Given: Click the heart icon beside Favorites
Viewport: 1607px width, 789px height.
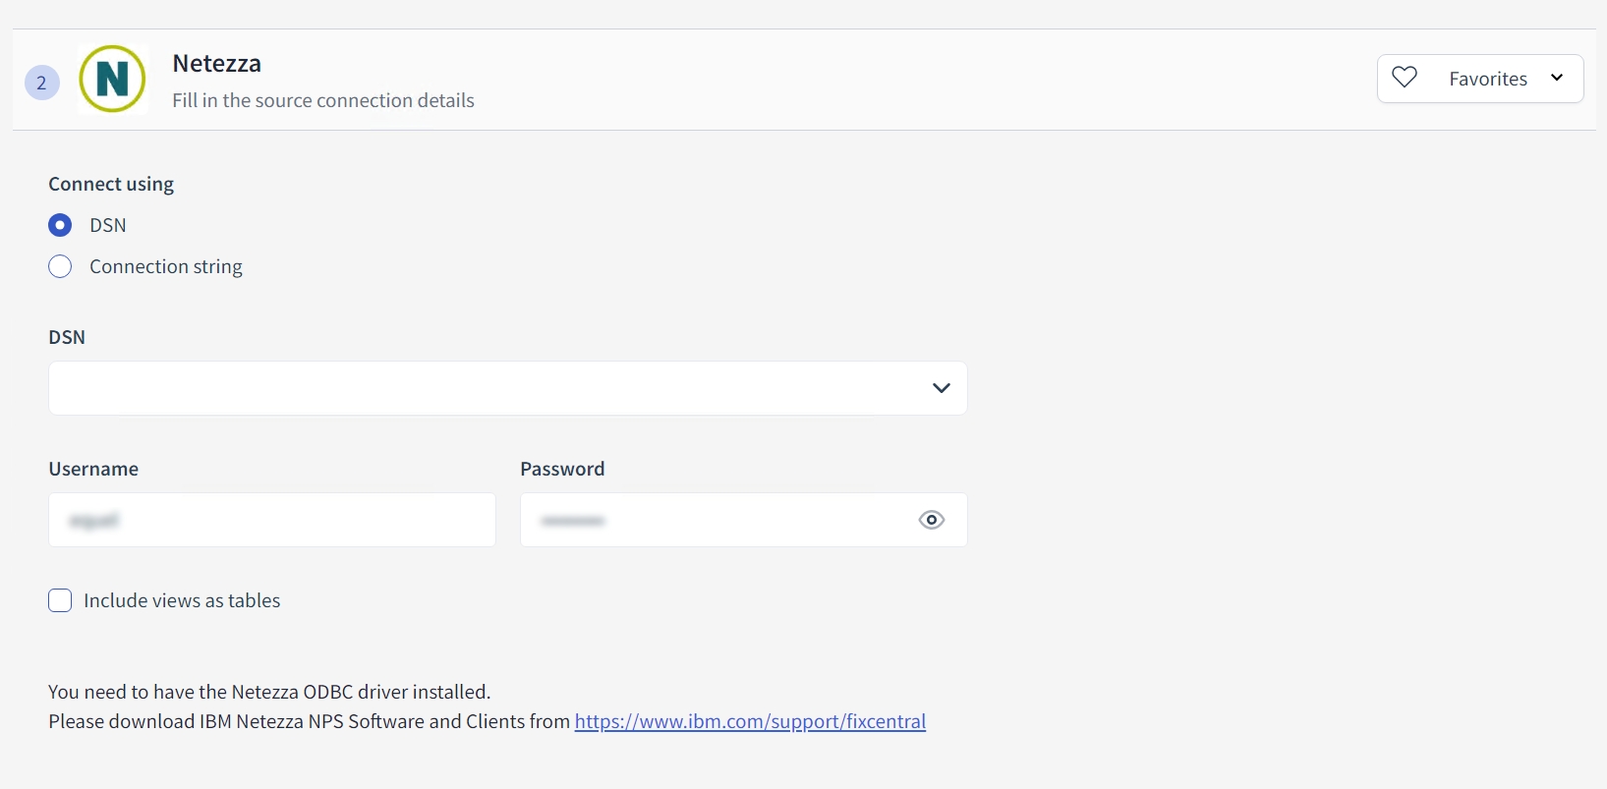Looking at the screenshot, I should click(1405, 78).
